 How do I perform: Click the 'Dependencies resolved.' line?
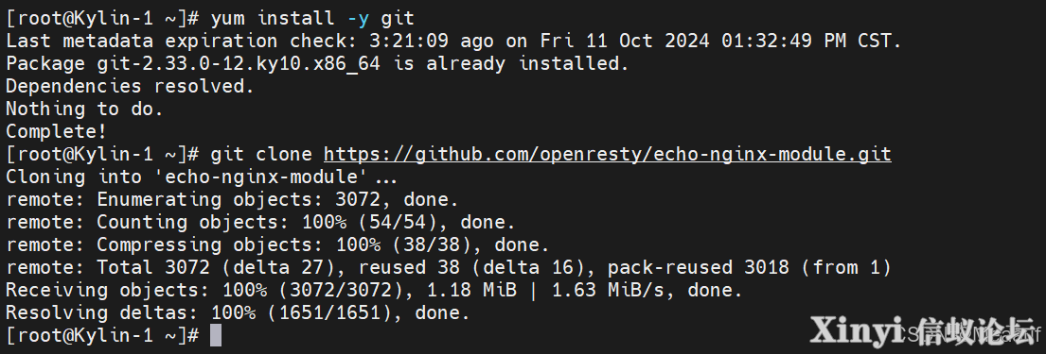pyautogui.click(x=130, y=86)
